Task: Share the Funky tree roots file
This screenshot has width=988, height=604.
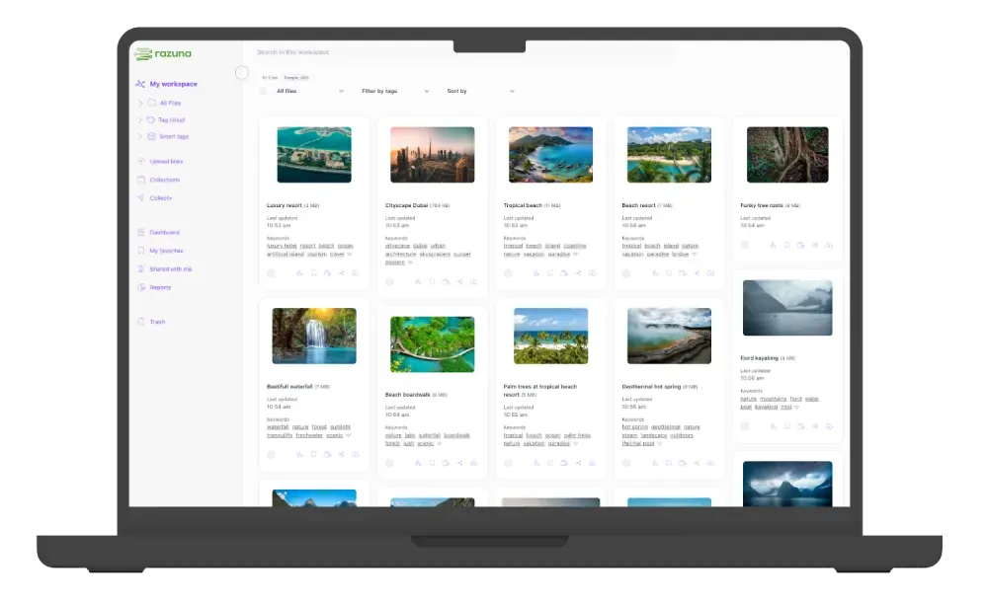Action: point(815,245)
